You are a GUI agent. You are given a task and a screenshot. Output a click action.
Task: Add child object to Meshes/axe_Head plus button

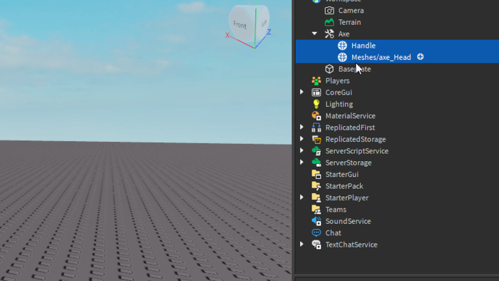click(x=421, y=56)
